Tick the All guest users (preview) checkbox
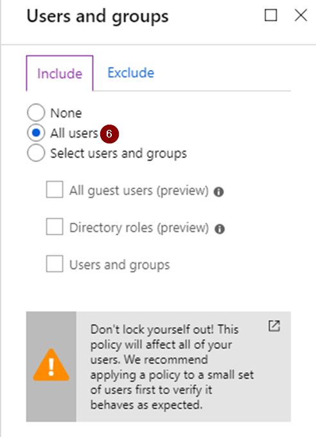316x437 pixels. point(55,190)
